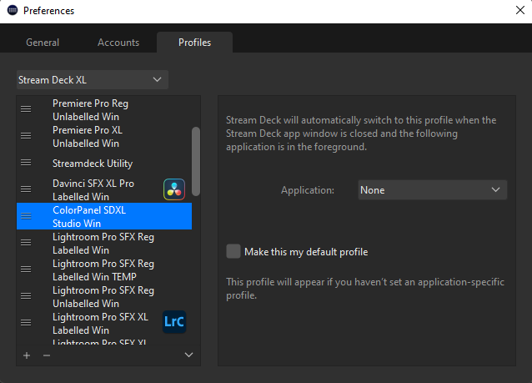Select Premiere Pro Reg Unlabelled Win profile
This screenshot has width=532, height=383.
point(104,109)
